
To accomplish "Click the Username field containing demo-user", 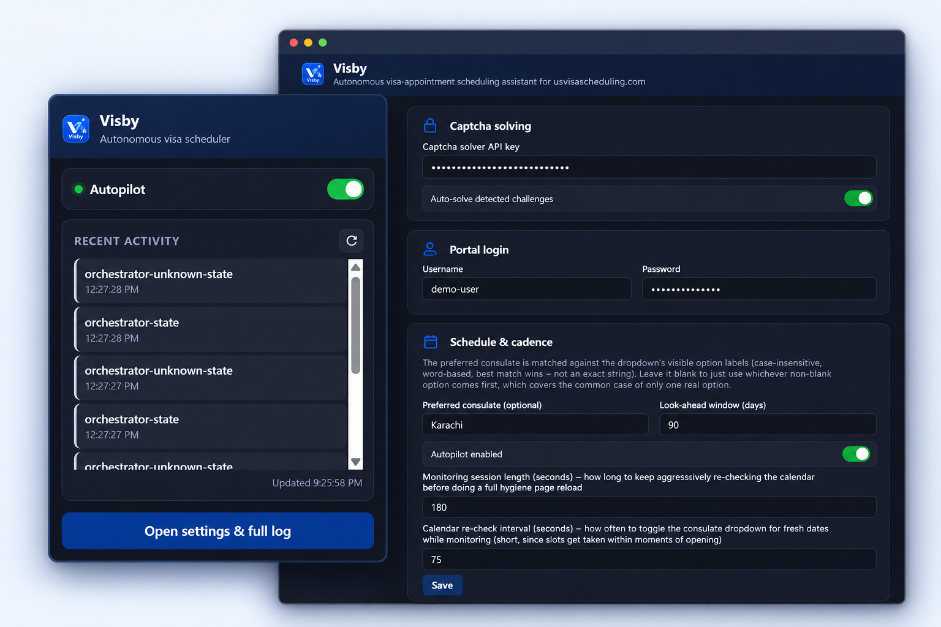I will pyautogui.click(x=527, y=289).
